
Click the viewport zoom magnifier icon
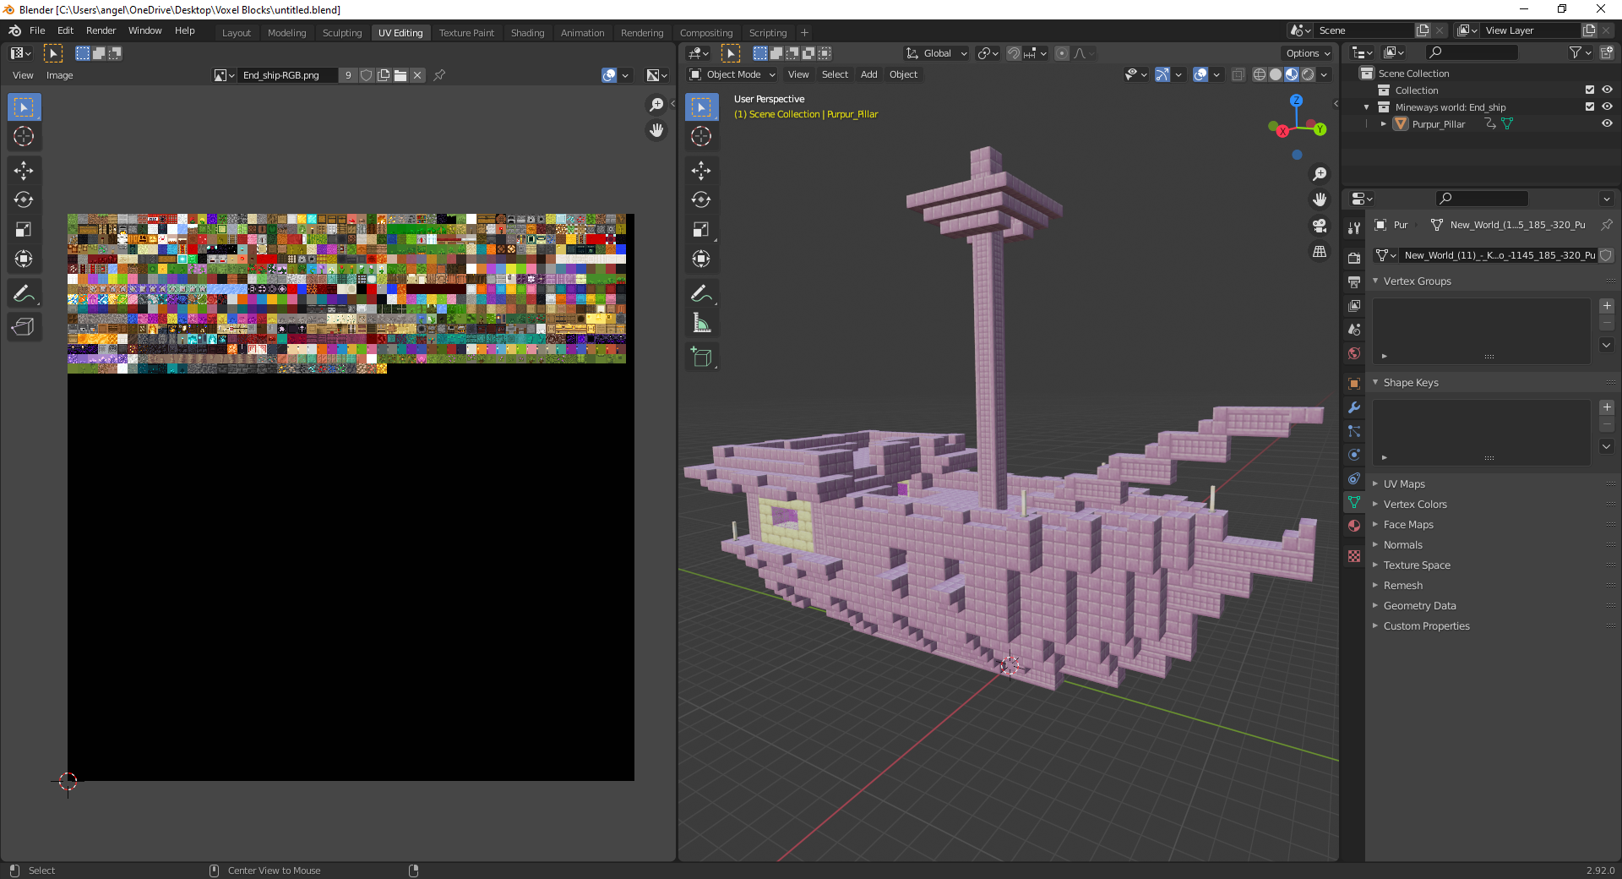coord(1320,173)
